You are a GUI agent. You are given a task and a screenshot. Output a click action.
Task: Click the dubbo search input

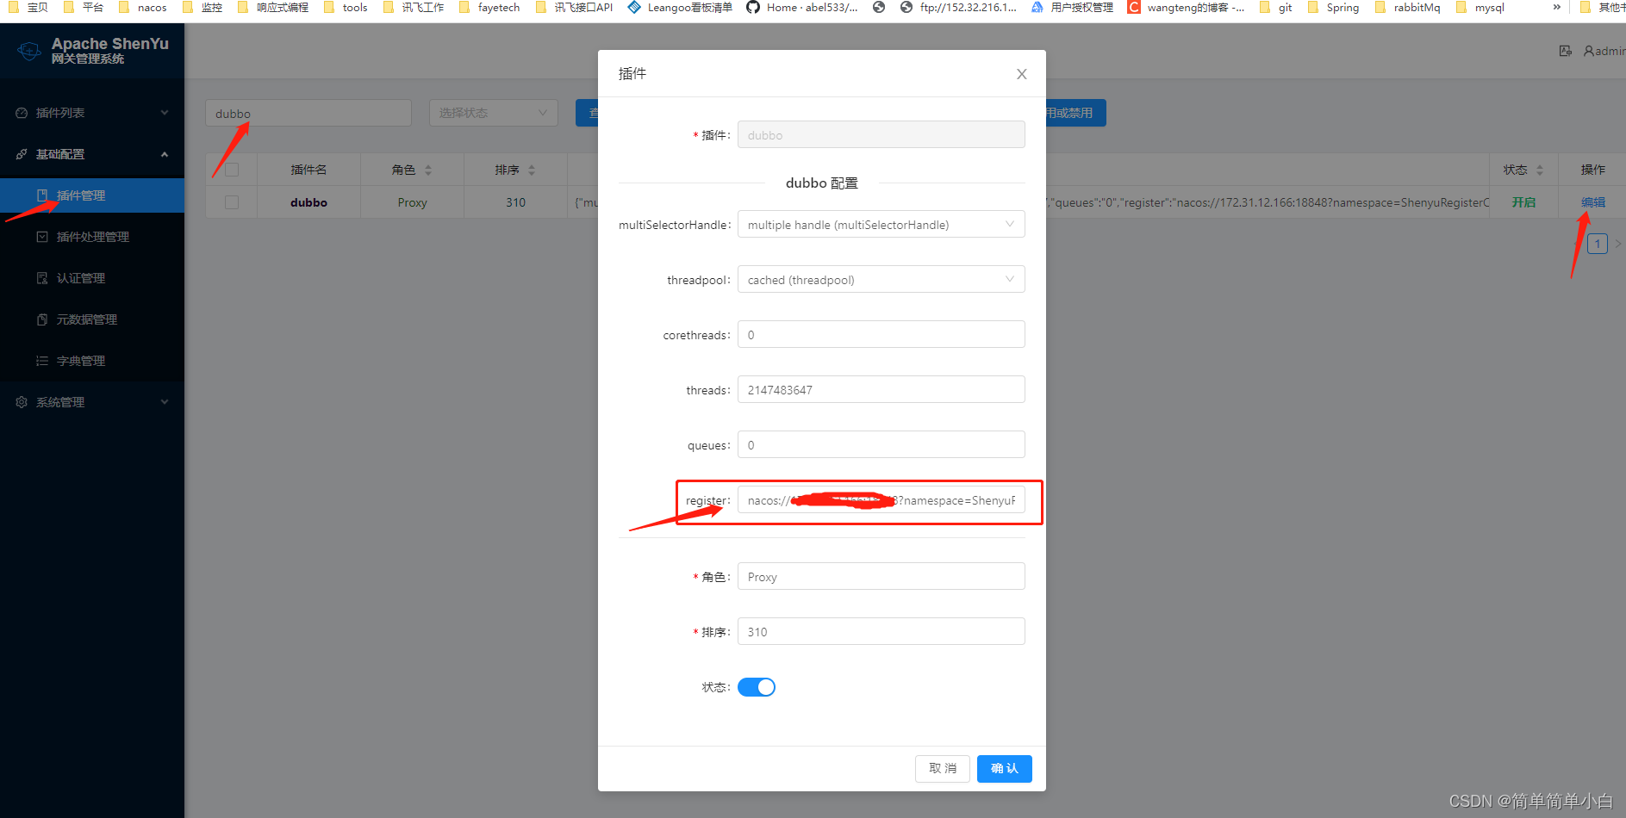coord(308,113)
